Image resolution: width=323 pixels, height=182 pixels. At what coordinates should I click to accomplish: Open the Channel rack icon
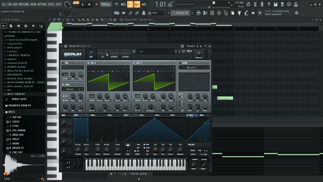(212, 13)
